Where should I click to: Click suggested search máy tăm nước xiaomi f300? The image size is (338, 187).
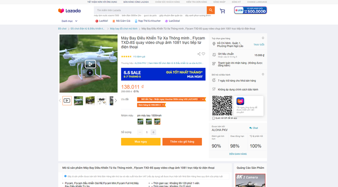point(106,15)
